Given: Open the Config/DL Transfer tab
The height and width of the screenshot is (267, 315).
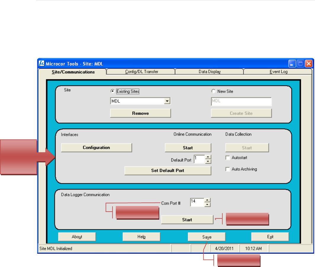Looking at the screenshot, I should [142, 72].
